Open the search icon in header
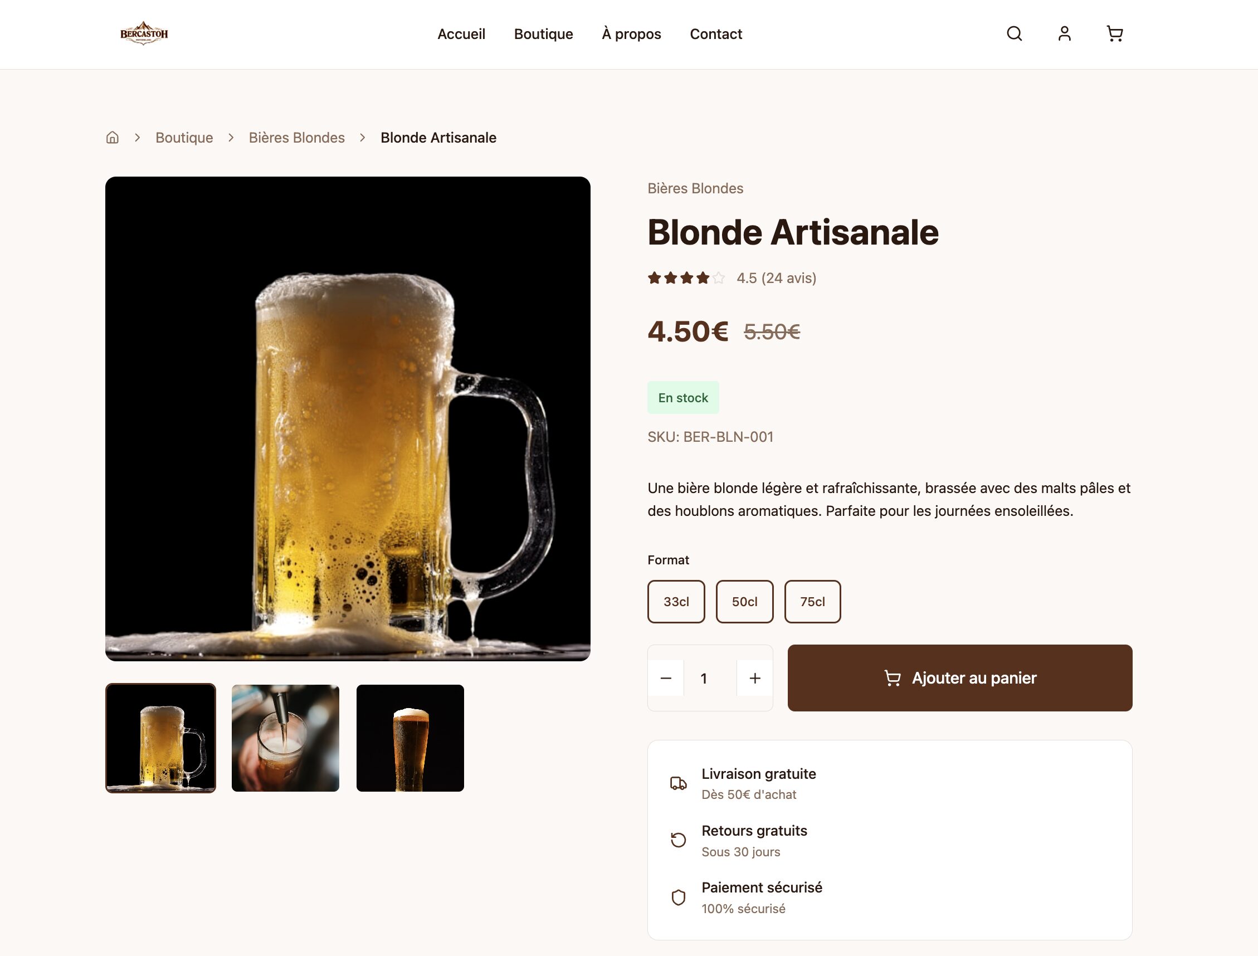Image resolution: width=1258 pixels, height=956 pixels. tap(1014, 34)
